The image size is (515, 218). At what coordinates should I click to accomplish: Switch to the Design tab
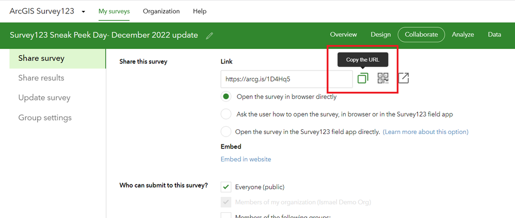click(380, 35)
